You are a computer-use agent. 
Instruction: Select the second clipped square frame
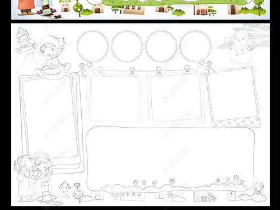(175, 98)
